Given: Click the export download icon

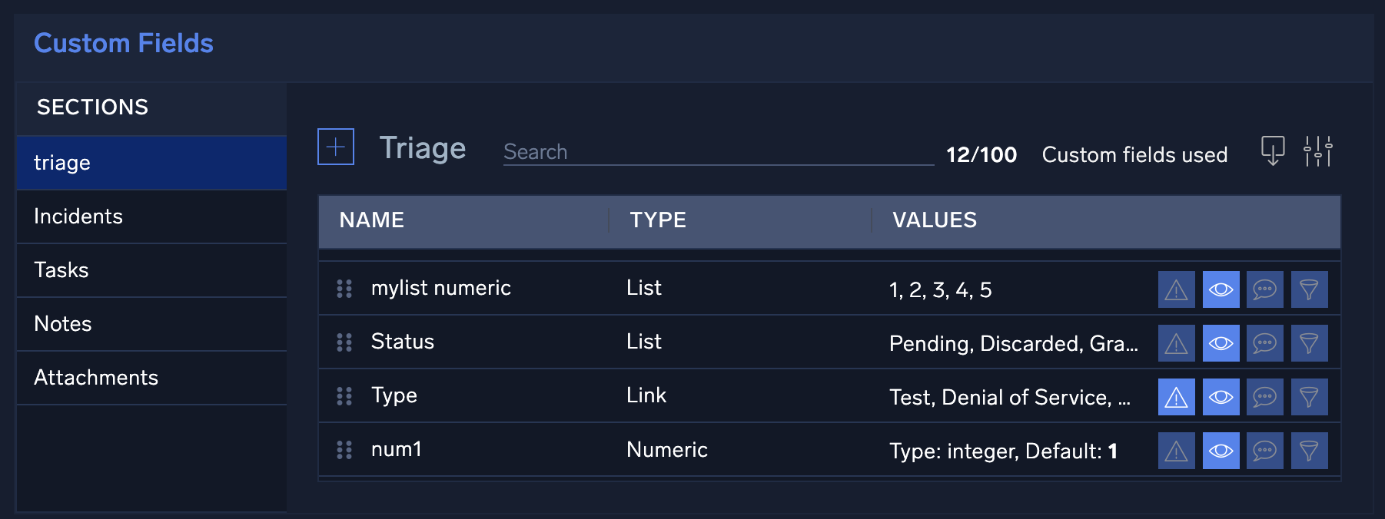Looking at the screenshot, I should click(1273, 150).
